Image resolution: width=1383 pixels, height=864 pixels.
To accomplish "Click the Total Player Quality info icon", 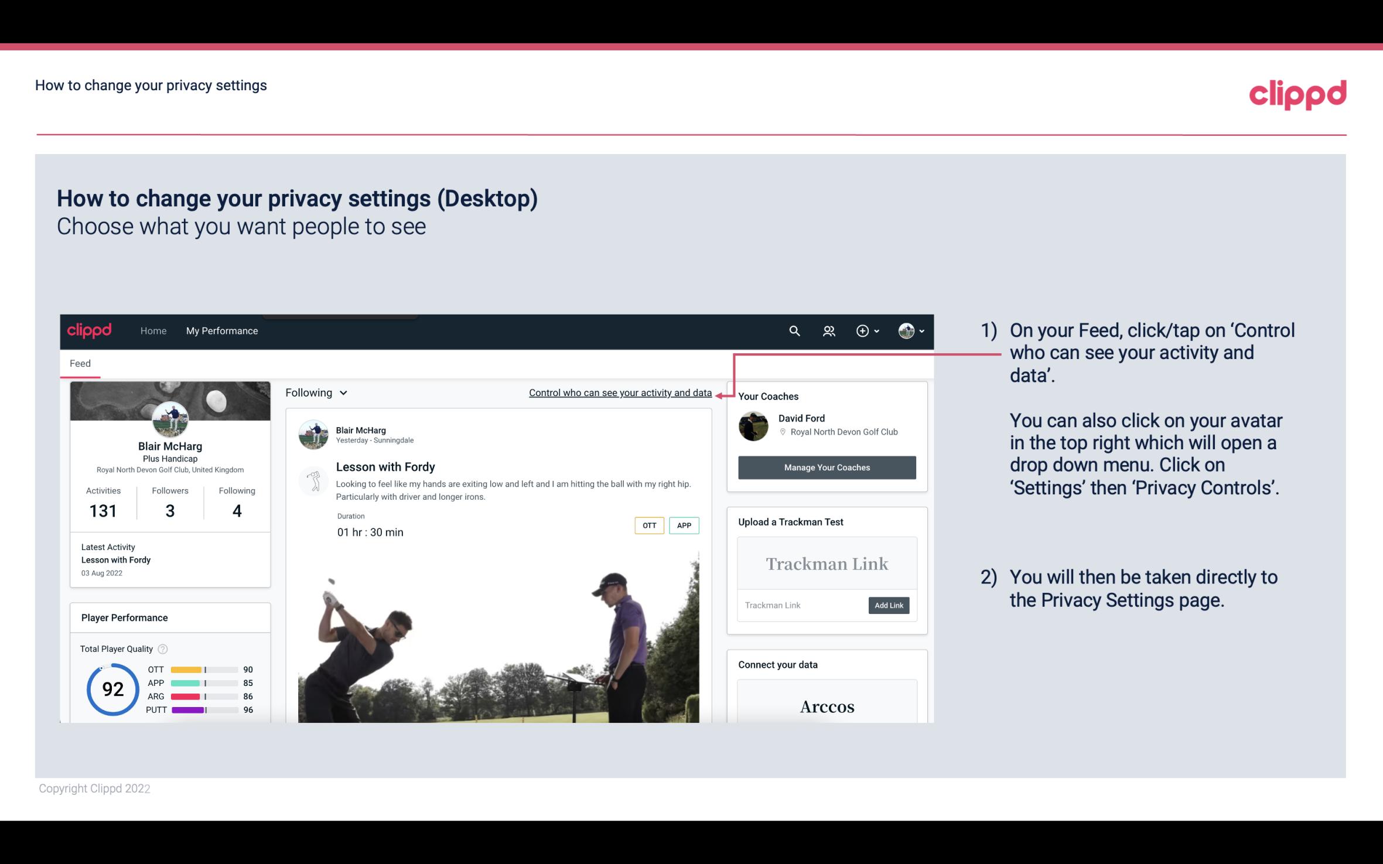I will (162, 648).
